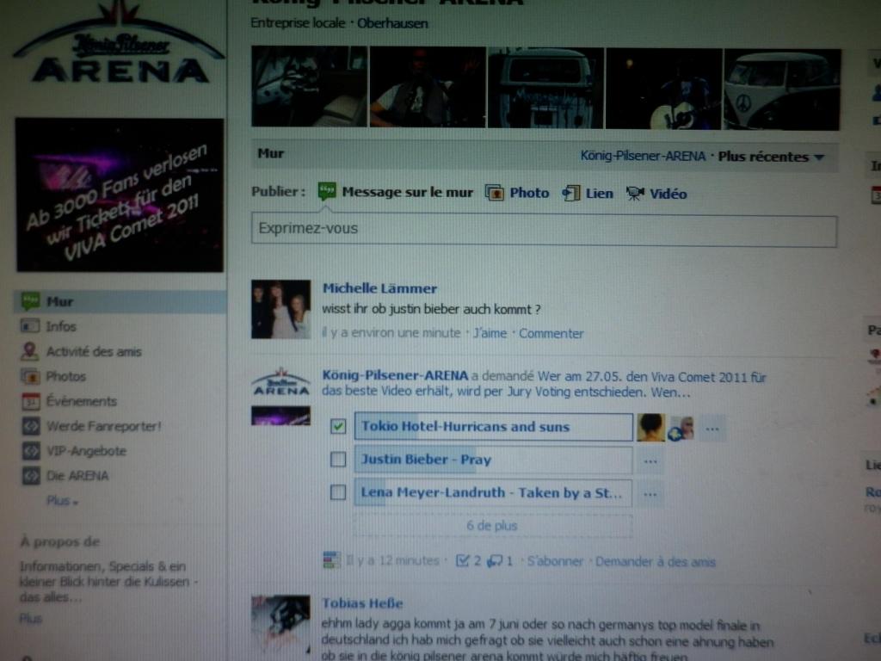Image resolution: width=881 pixels, height=661 pixels.
Task: Open purple thumbnail under ARENA avatar
Action: (x=281, y=416)
